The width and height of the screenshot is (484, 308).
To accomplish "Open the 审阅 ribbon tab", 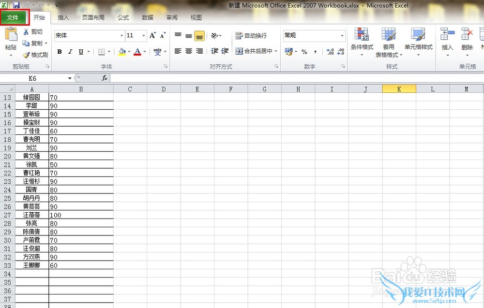I will pos(172,17).
